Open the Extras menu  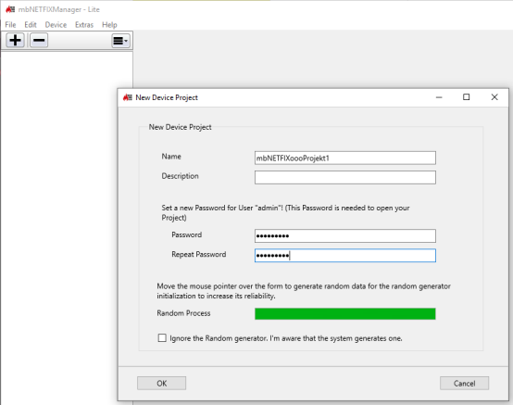coord(84,25)
